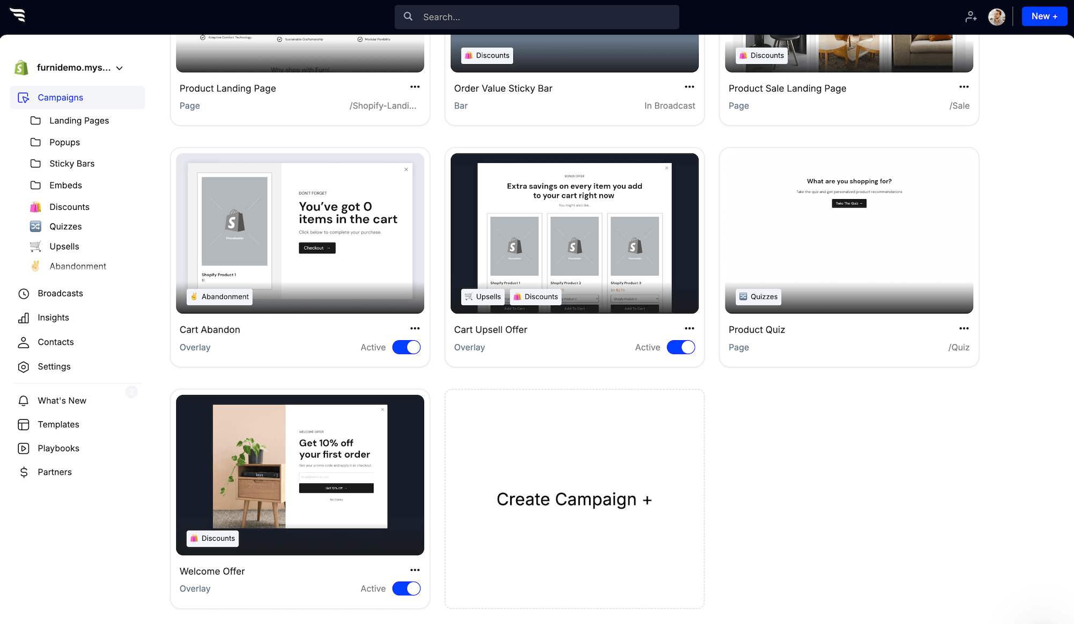Open the Broadcasts clock icon
This screenshot has width=1074, height=624.
point(24,293)
